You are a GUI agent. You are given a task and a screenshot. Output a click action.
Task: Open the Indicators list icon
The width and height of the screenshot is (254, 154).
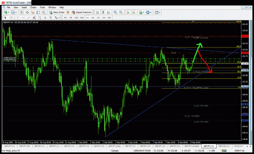[x=140, y=12]
